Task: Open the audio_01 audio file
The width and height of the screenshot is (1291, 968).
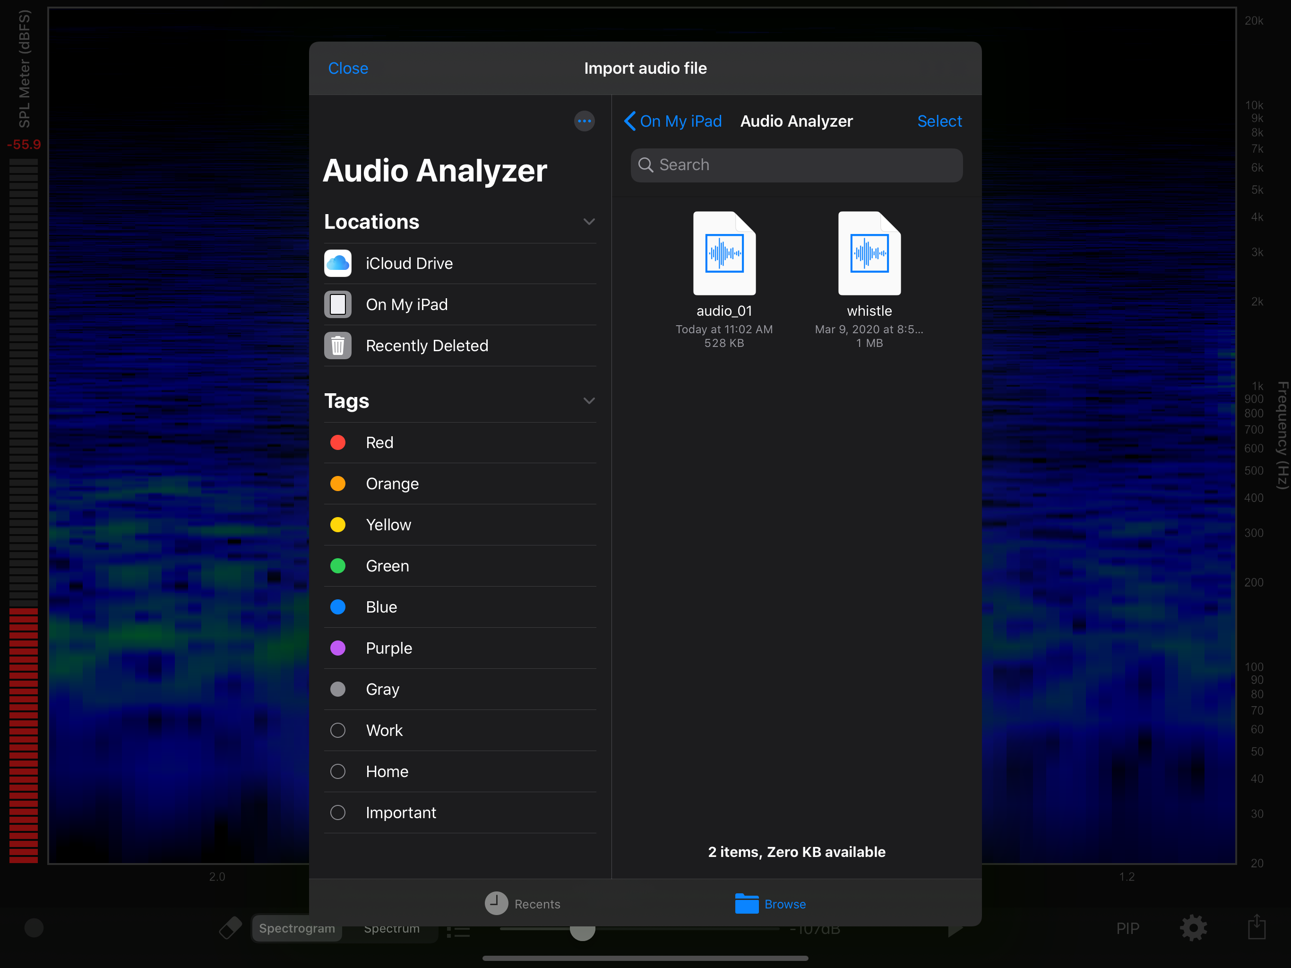Action: pyautogui.click(x=724, y=253)
